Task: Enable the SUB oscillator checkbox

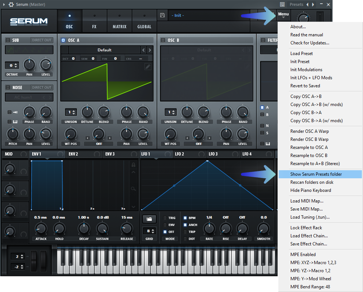Action: pos(8,40)
